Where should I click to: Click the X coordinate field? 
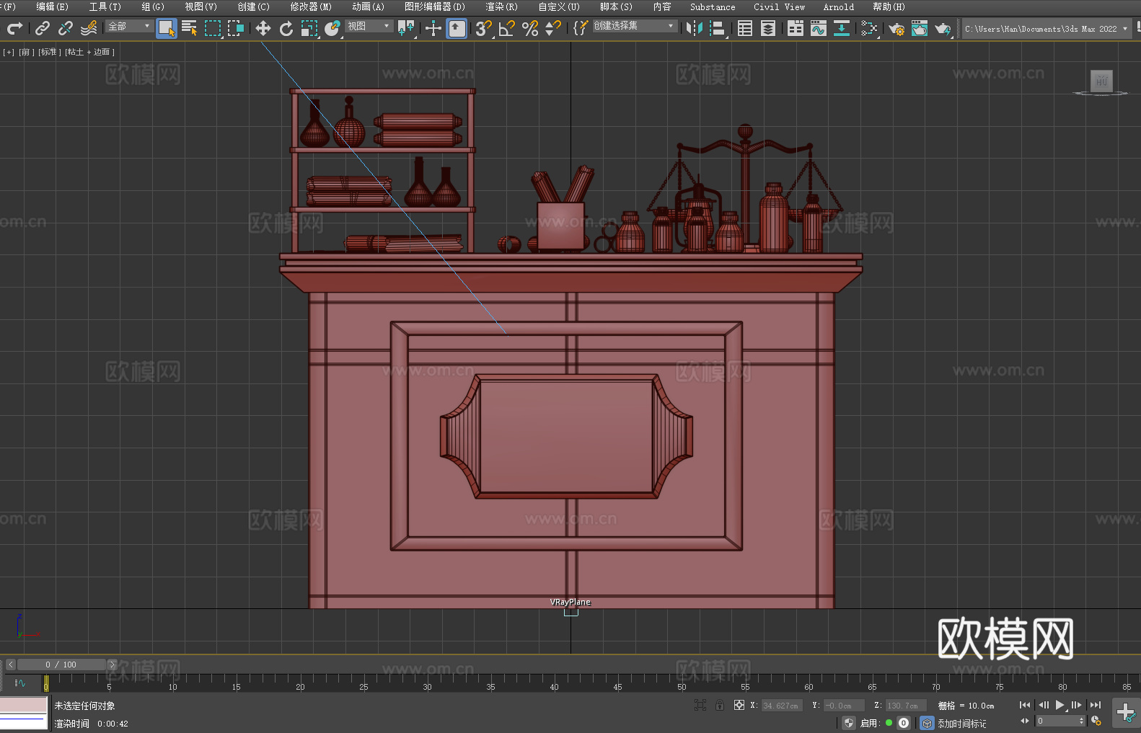[781, 706]
